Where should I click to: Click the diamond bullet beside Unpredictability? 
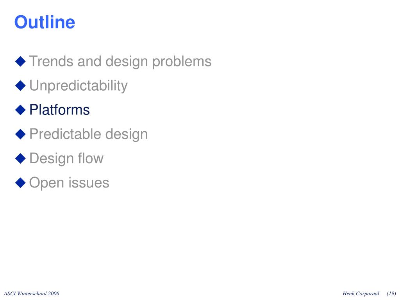tap(20, 86)
